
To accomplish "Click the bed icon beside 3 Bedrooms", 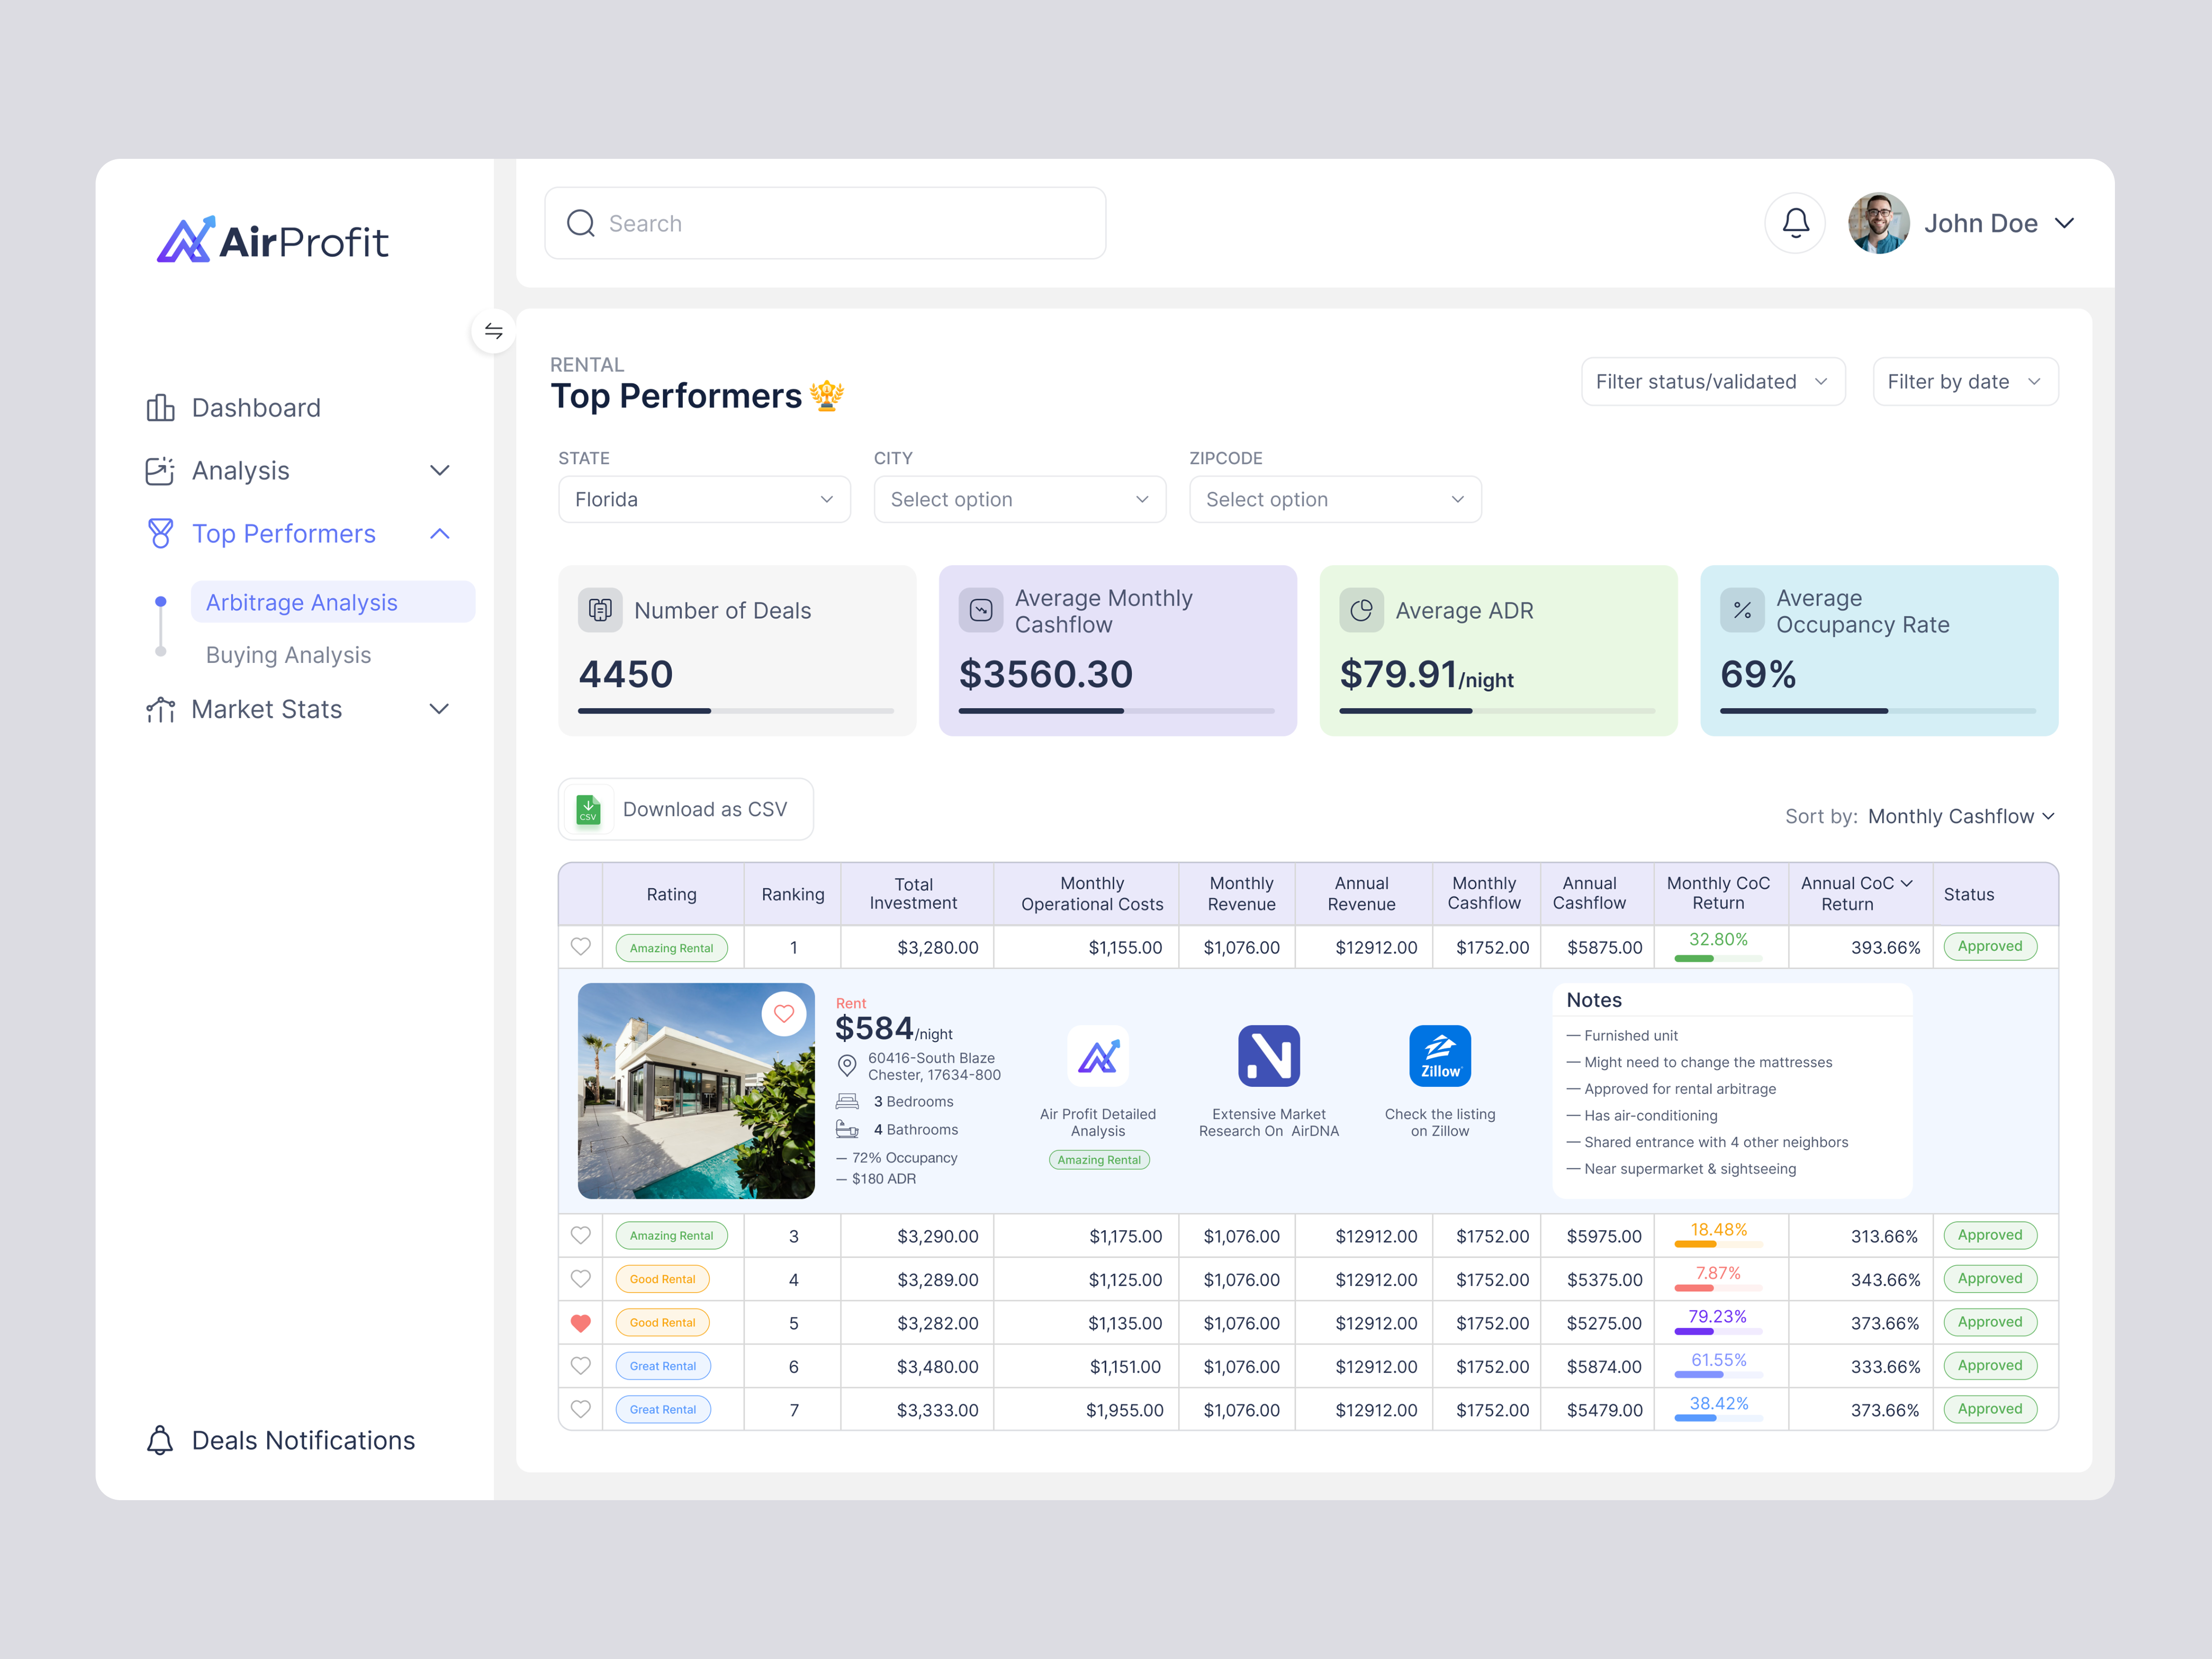I will click(x=847, y=1101).
